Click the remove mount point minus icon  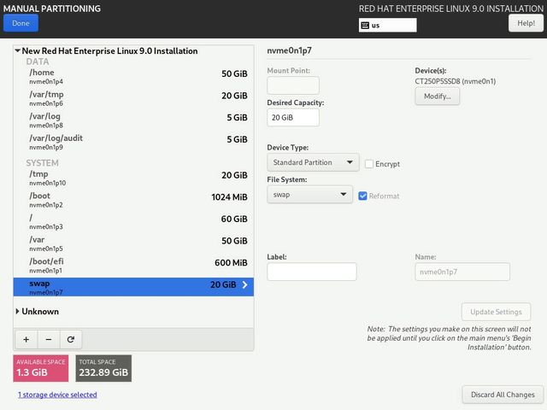[49, 339]
